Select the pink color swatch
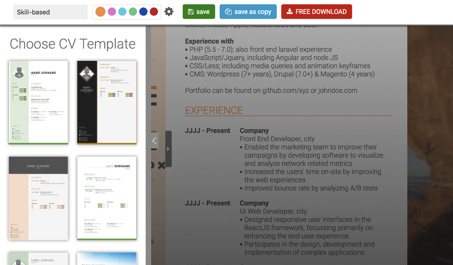This screenshot has height=265, width=453. coord(112,12)
